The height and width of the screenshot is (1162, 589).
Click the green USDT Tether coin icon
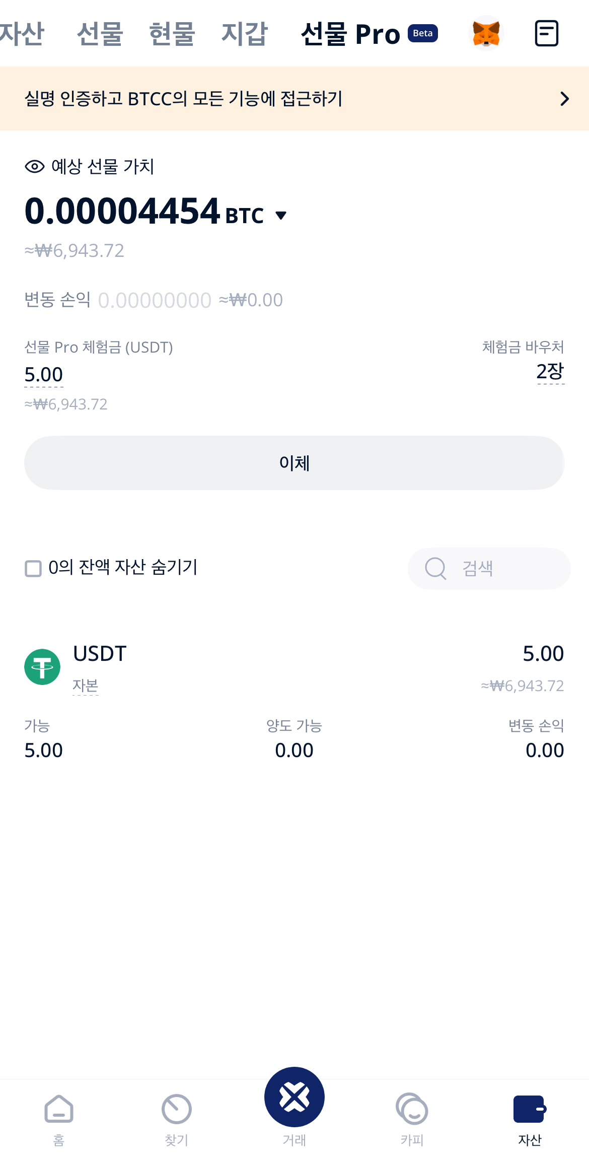(42, 667)
